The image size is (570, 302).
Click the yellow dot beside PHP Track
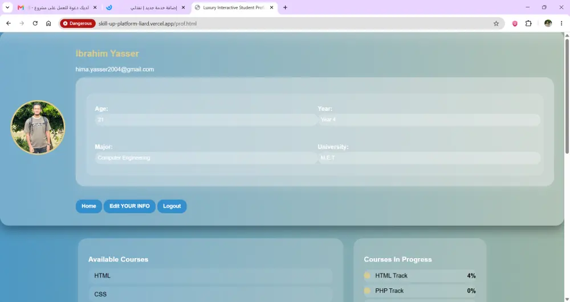click(x=367, y=291)
